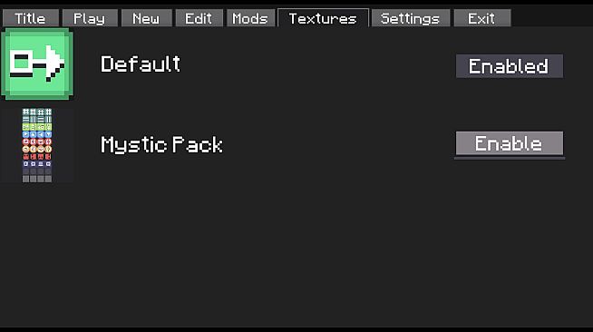Open the Edit tab
The image size is (593, 332).
tap(199, 18)
